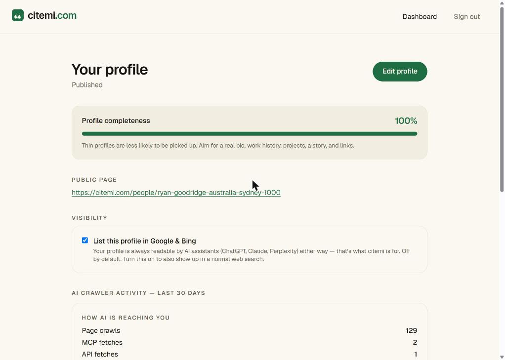Select the MCP fetches row label

pos(102,342)
